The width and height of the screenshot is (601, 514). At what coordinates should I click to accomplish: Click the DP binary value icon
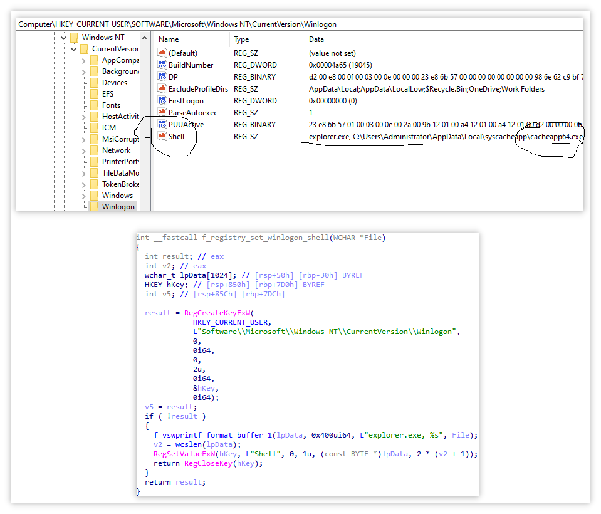[x=162, y=76]
